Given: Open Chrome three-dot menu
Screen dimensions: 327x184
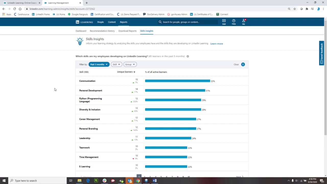Looking at the screenshot, I should tap(323, 9).
